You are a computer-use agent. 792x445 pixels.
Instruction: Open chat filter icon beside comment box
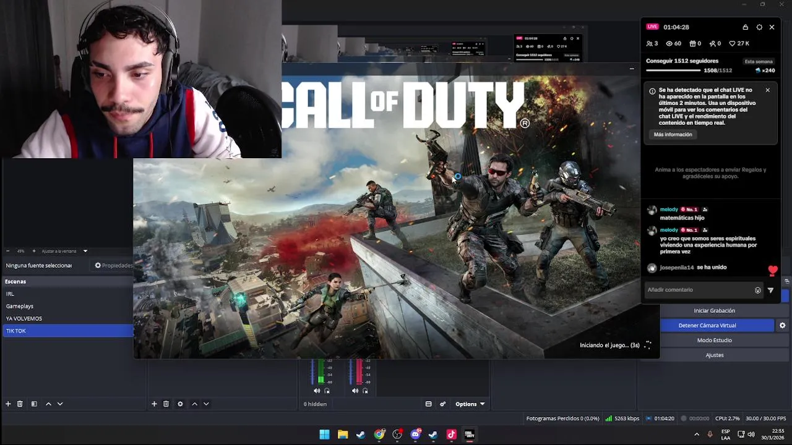click(x=770, y=290)
